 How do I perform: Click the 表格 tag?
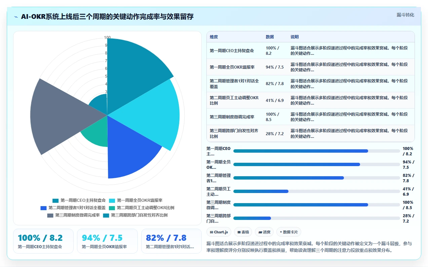tap(243, 232)
